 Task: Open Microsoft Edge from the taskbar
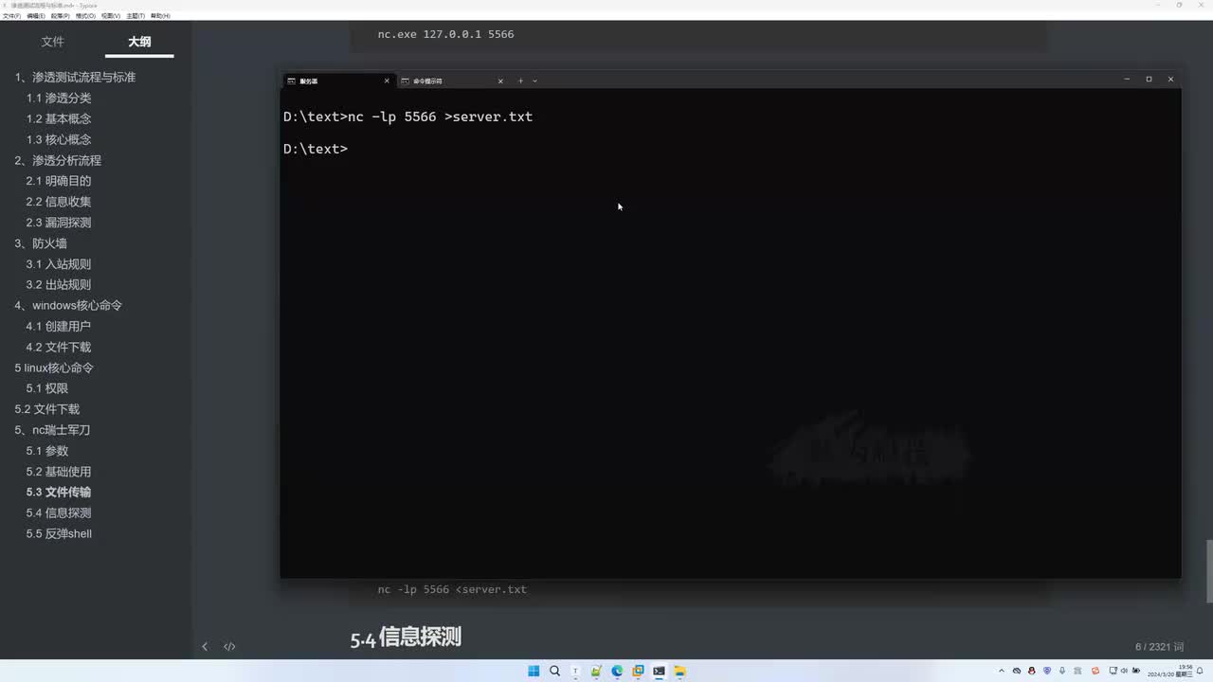coord(617,671)
